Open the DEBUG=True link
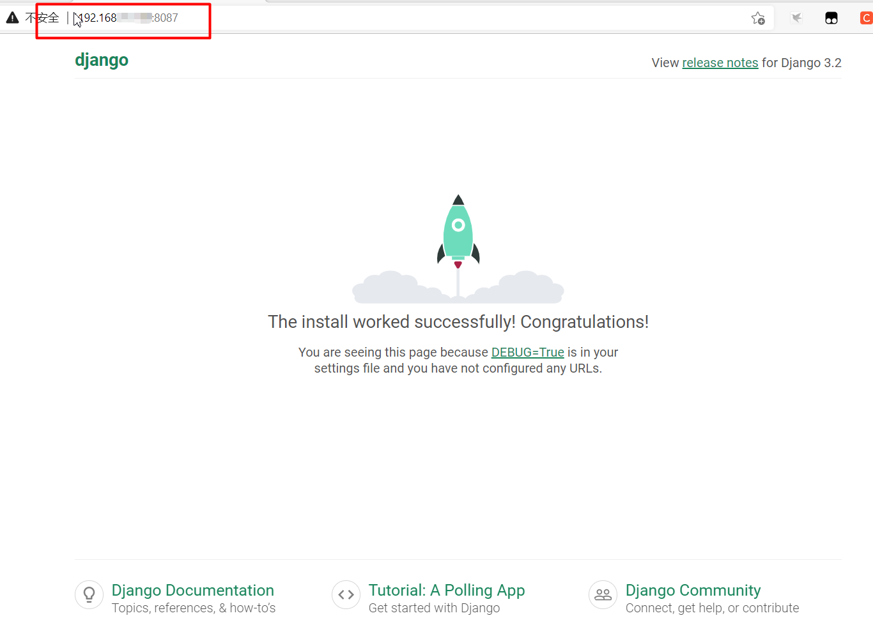The width and height of the screenshot is (873, 634). [x=527, y=352]
